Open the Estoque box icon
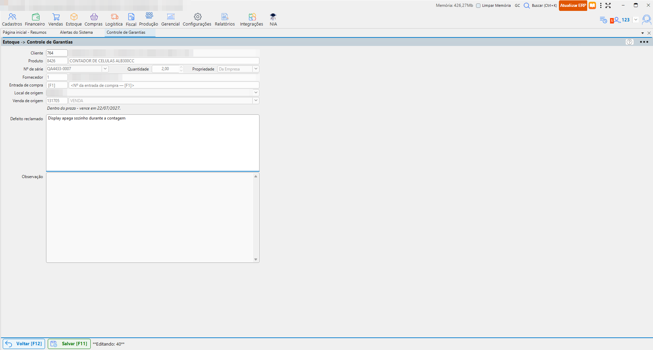Viewport: 653px width, 350px height. pyautogui.click(x=74, y=17)
